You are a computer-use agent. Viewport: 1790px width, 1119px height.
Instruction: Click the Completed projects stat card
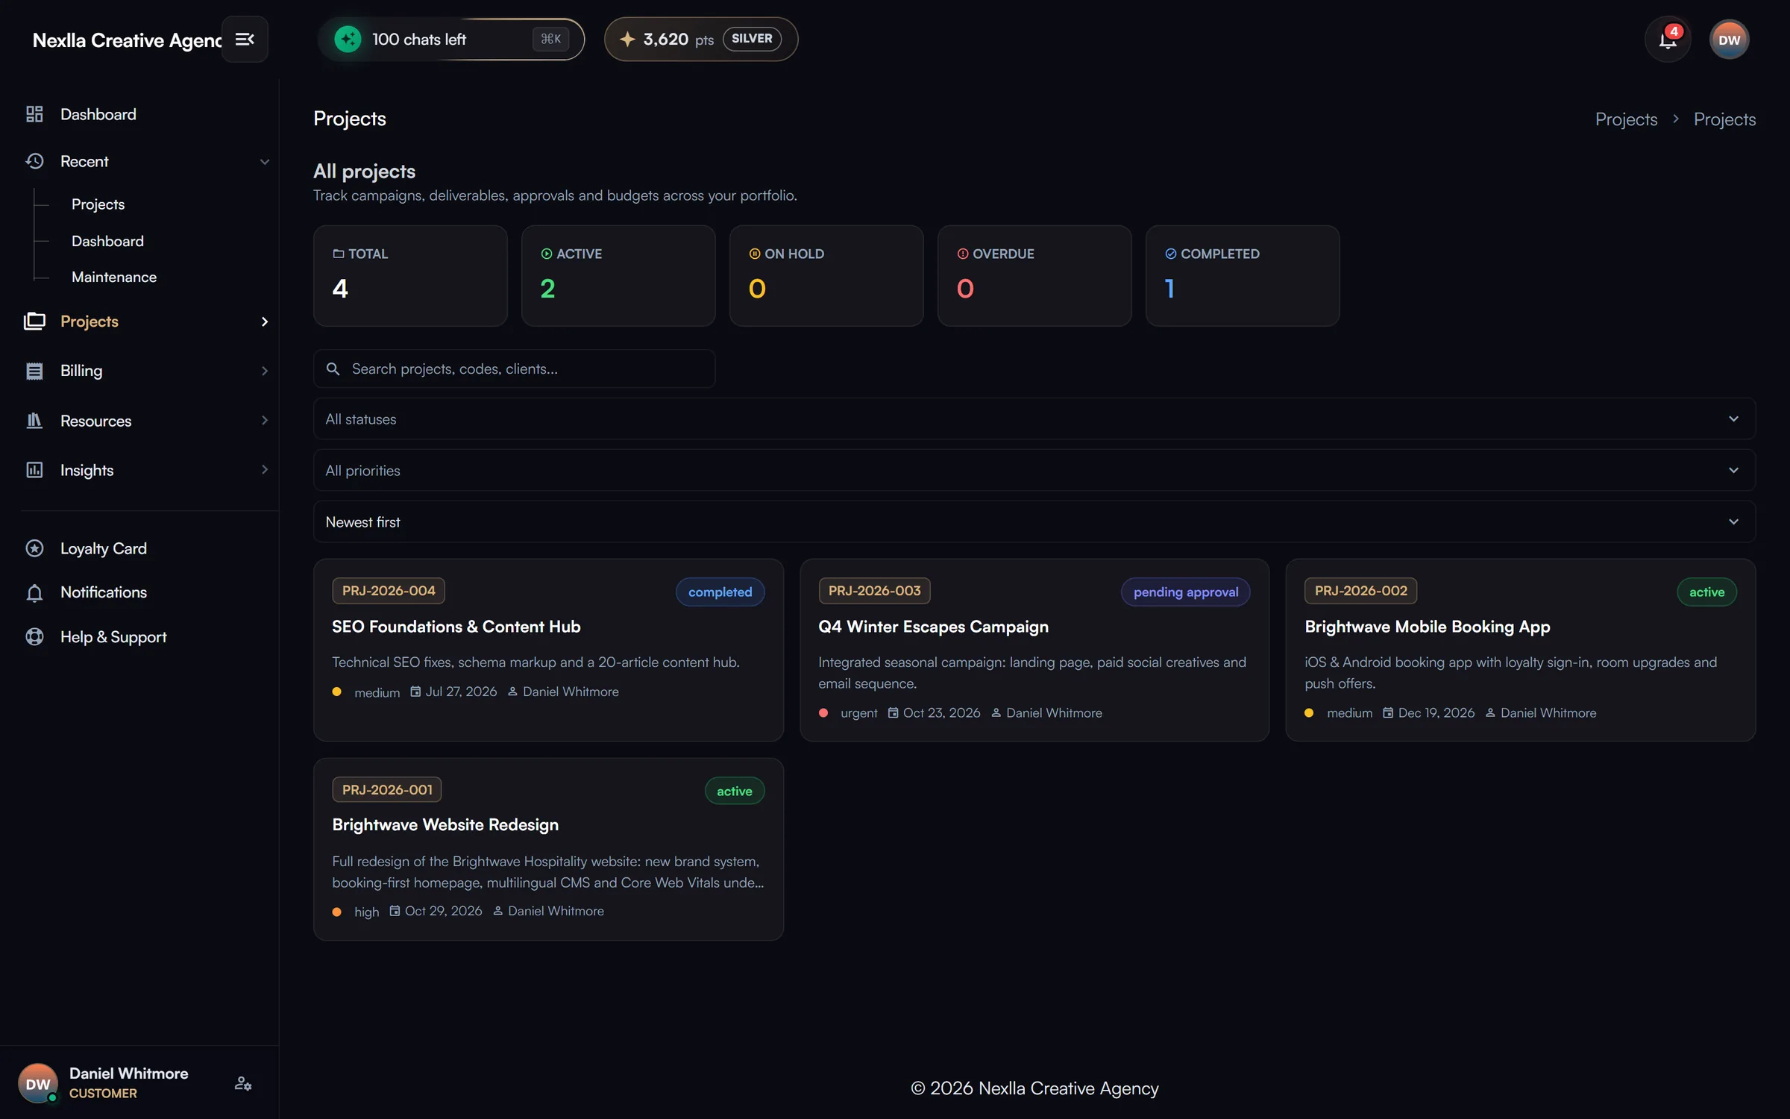point(1243,275)
